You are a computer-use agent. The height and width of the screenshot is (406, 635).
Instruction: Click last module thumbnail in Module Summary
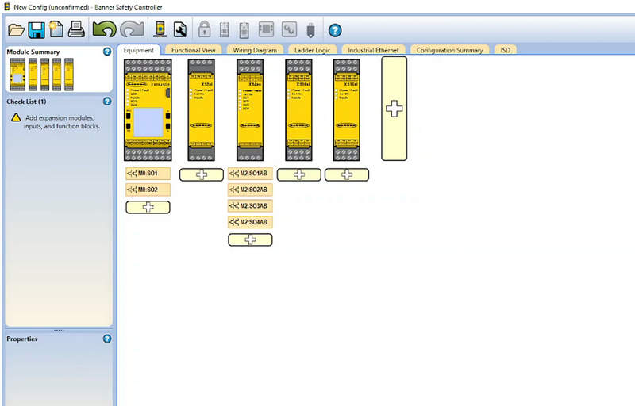tap(69, 75)
